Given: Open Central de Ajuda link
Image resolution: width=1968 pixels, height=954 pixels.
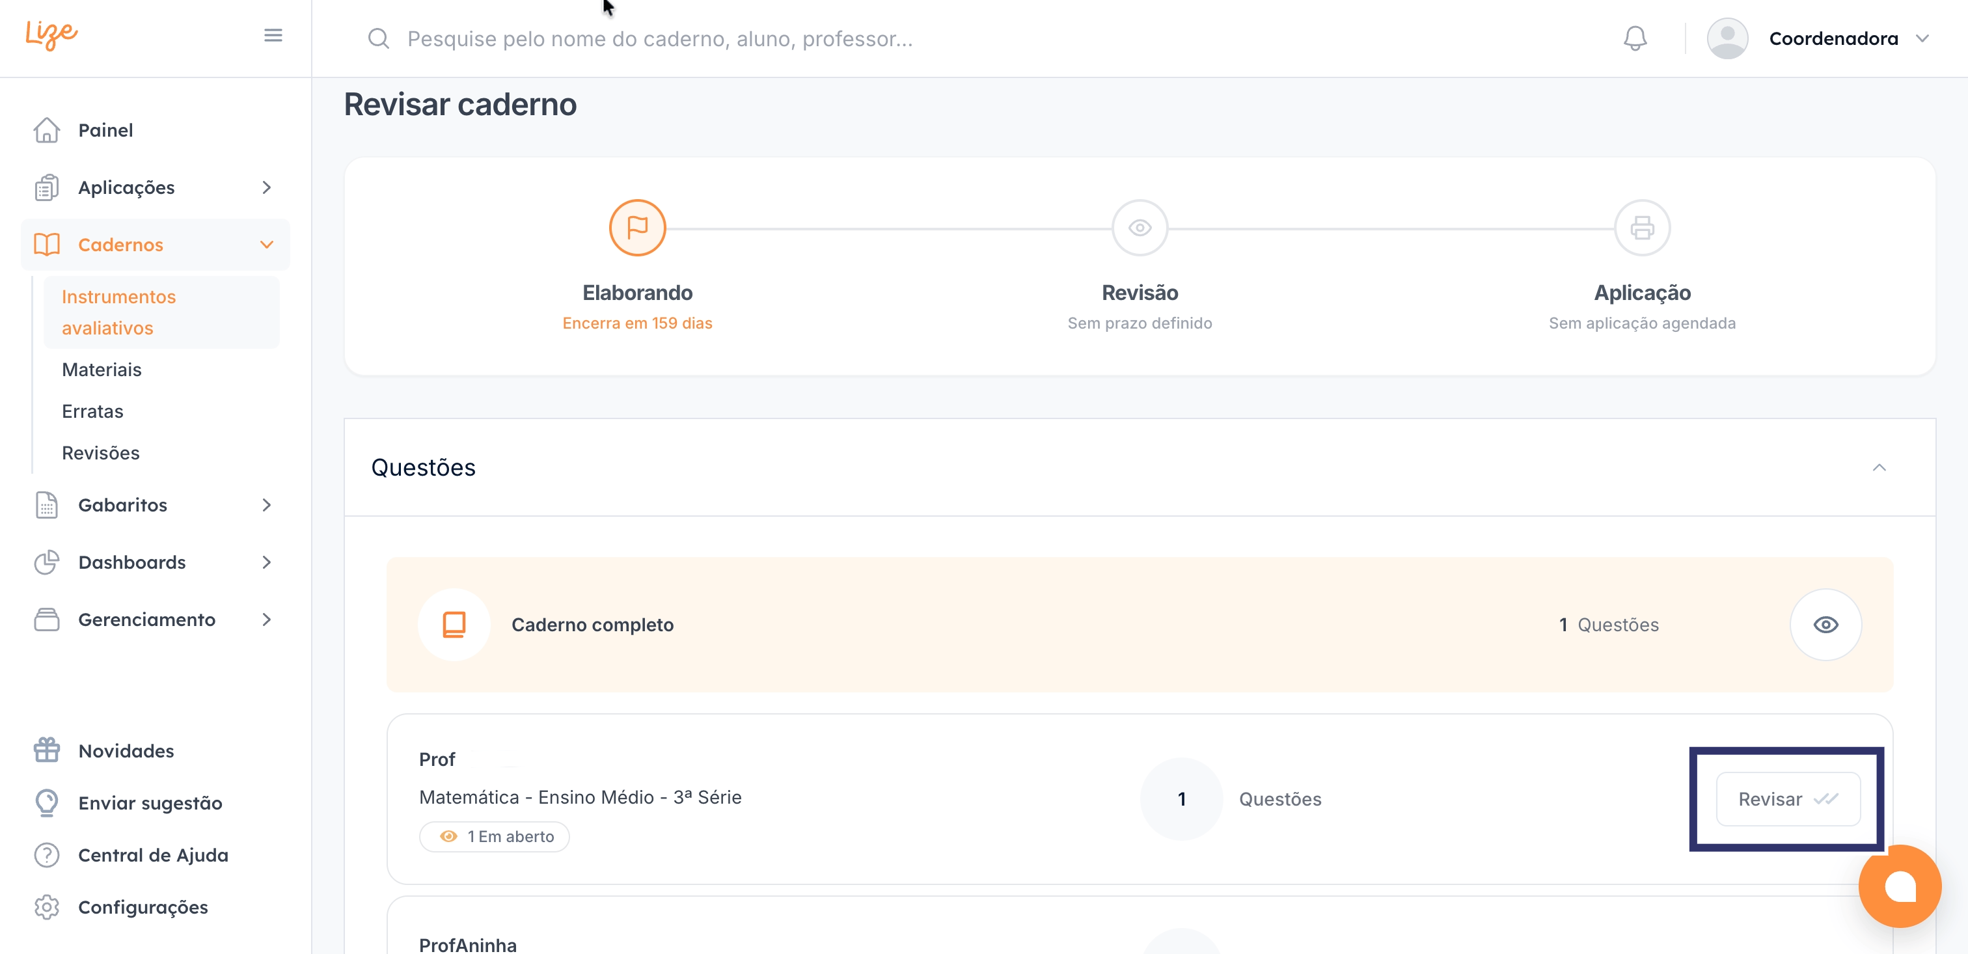Looking at the screenshot, I should pos(154,854).
